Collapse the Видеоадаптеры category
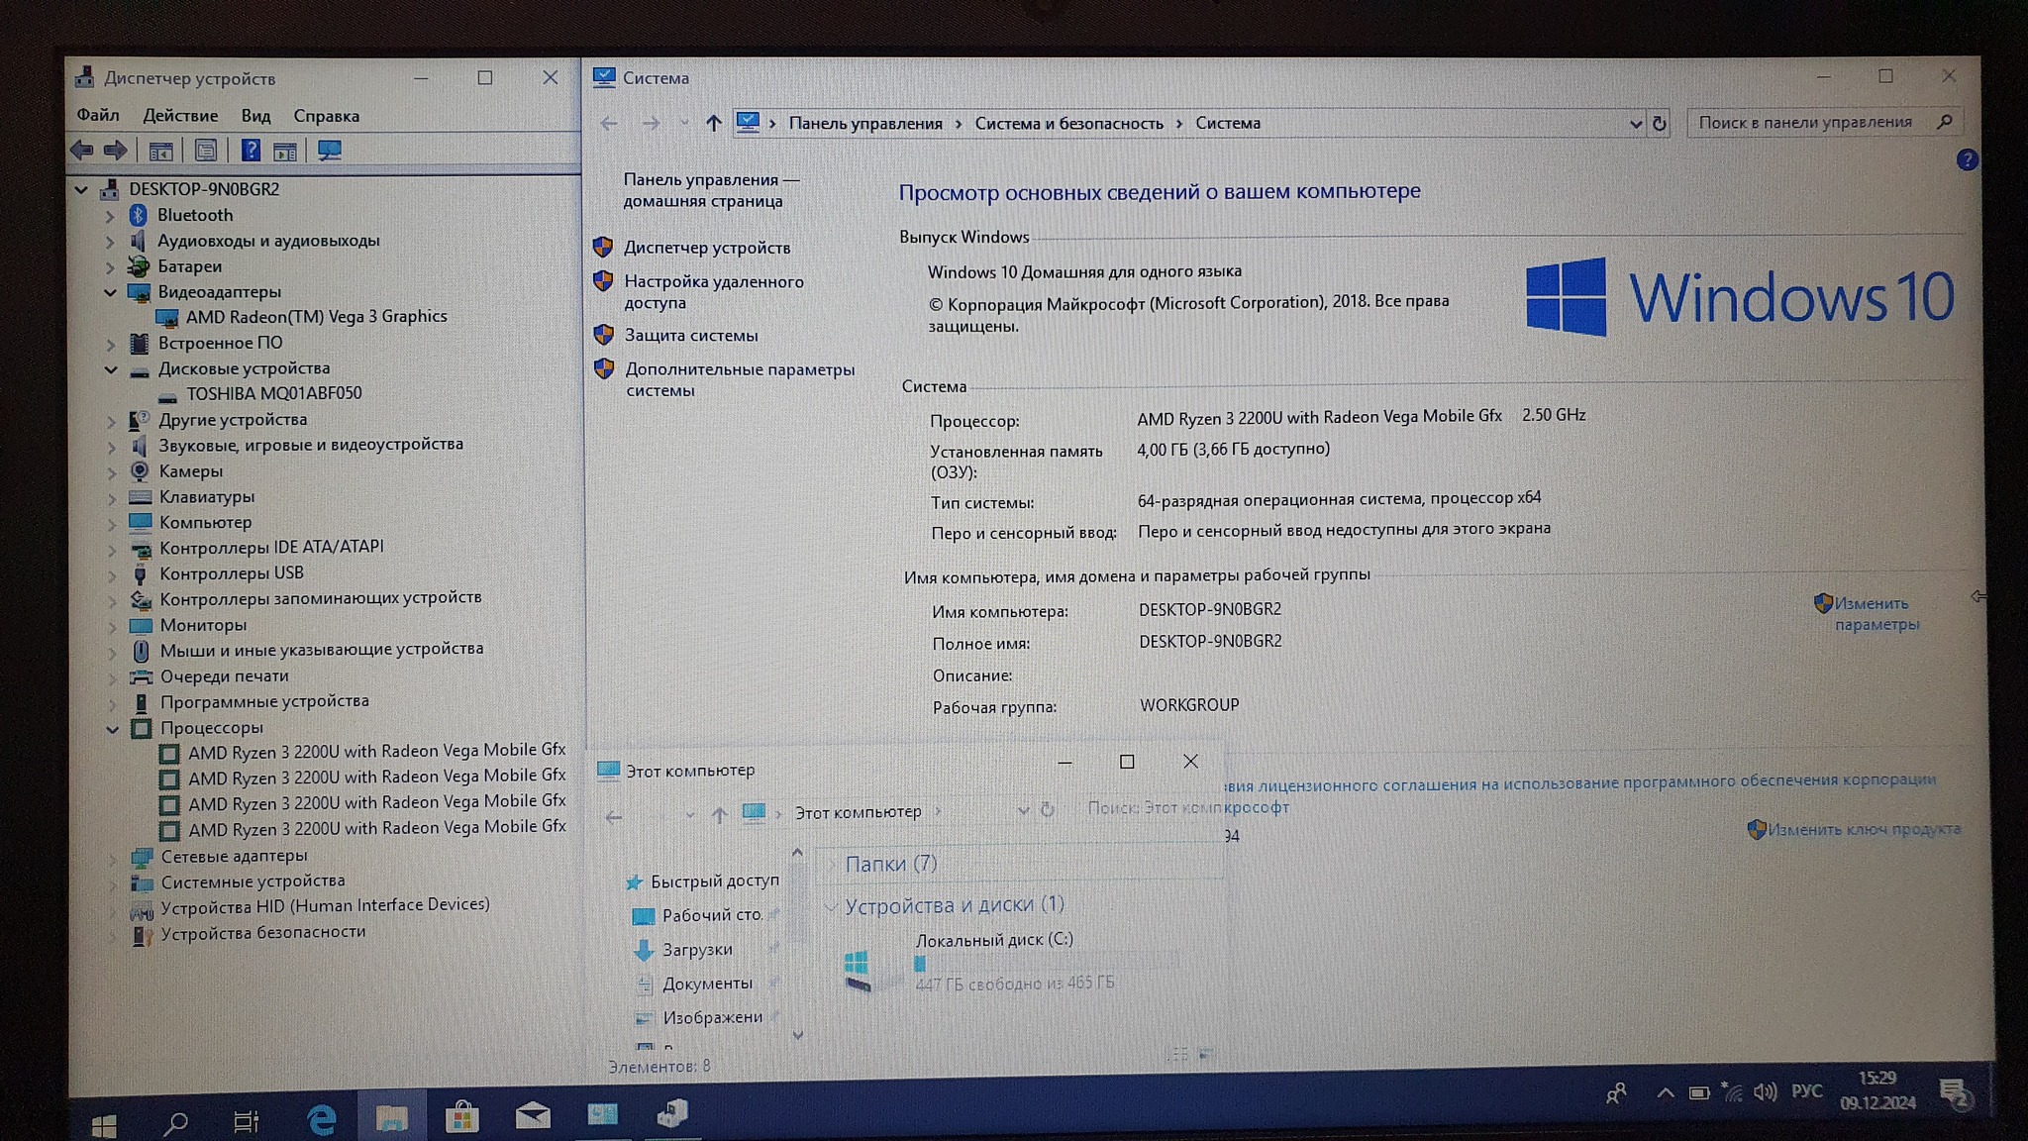The height and width of the screenshot is (1141, 2028). point(111,293)
